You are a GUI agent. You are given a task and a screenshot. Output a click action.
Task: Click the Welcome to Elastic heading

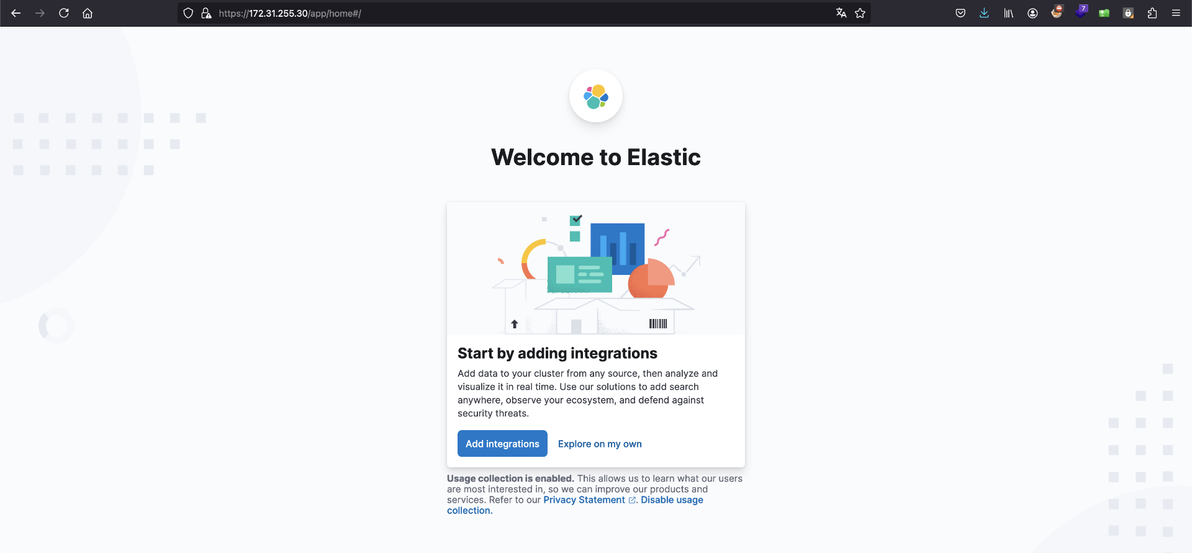pyautogui.click(x=596, y=157)
